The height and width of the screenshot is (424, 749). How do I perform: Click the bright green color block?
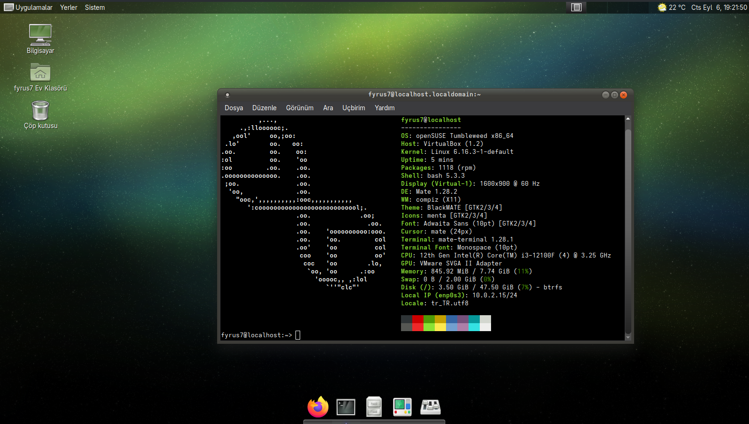coord(429,327)
